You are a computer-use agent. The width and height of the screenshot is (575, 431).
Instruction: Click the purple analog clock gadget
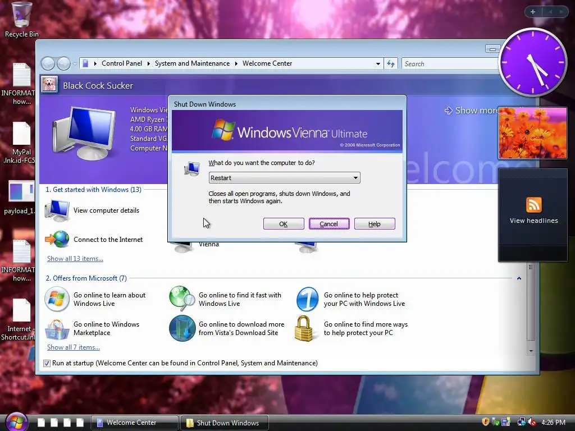[x=533, y=62]
